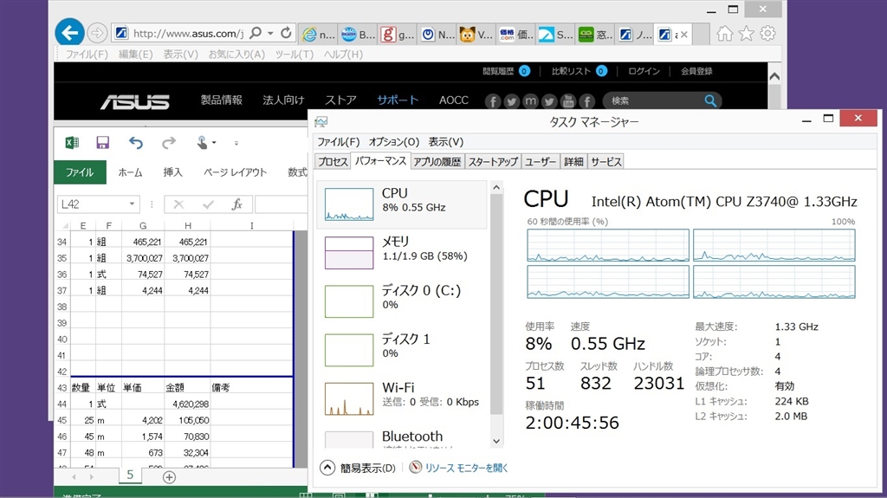Collapse Task Manager with 簡易表示 chevron
This screenshot has height=498, width=887.
coord(327,468)
